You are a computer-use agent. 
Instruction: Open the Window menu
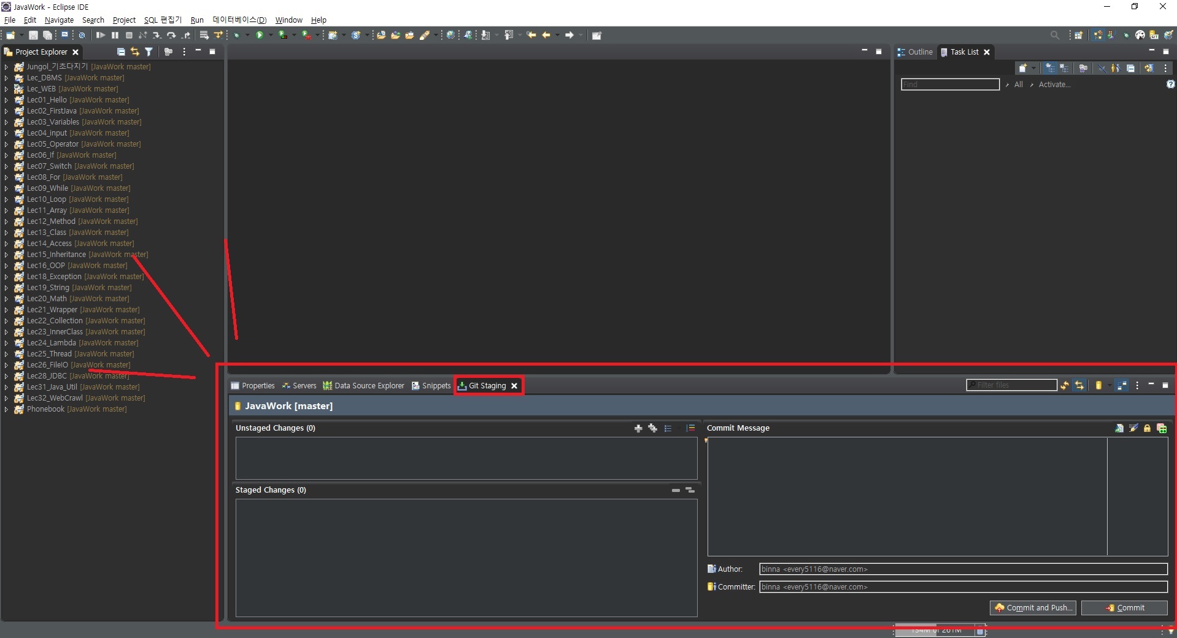288,20
